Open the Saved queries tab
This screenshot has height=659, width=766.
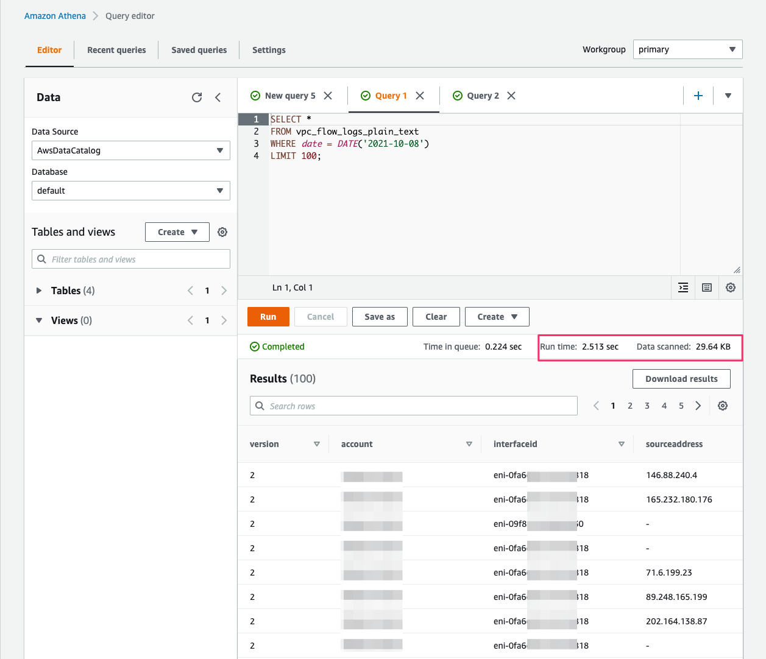(x=199, y=50)
